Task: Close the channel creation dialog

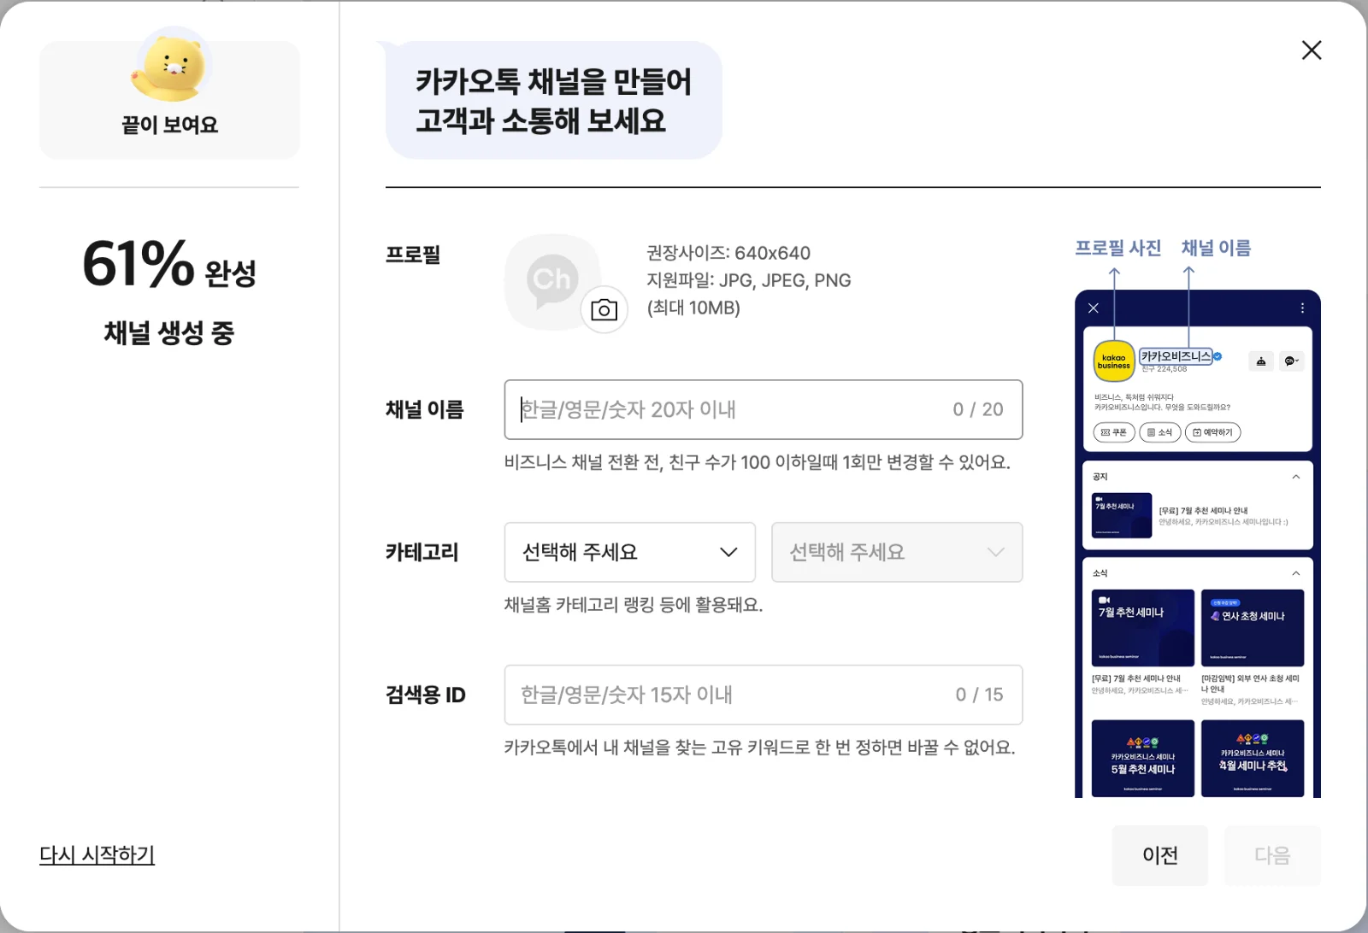Action: click(1312, 50)
